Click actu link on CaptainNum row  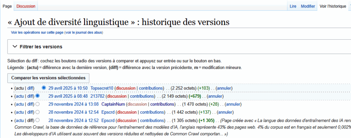click(x=20, y=104)
